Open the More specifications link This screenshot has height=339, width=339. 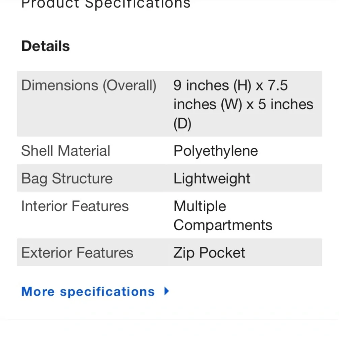tap(88, 292)
